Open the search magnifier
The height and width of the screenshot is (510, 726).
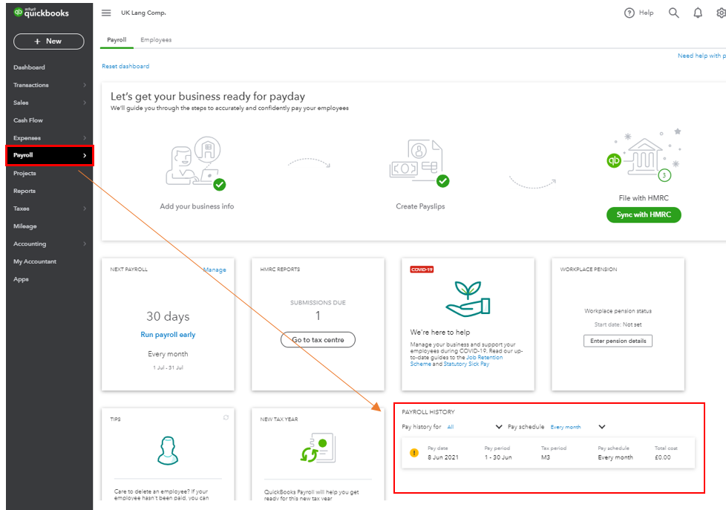[x=674, y=13]
